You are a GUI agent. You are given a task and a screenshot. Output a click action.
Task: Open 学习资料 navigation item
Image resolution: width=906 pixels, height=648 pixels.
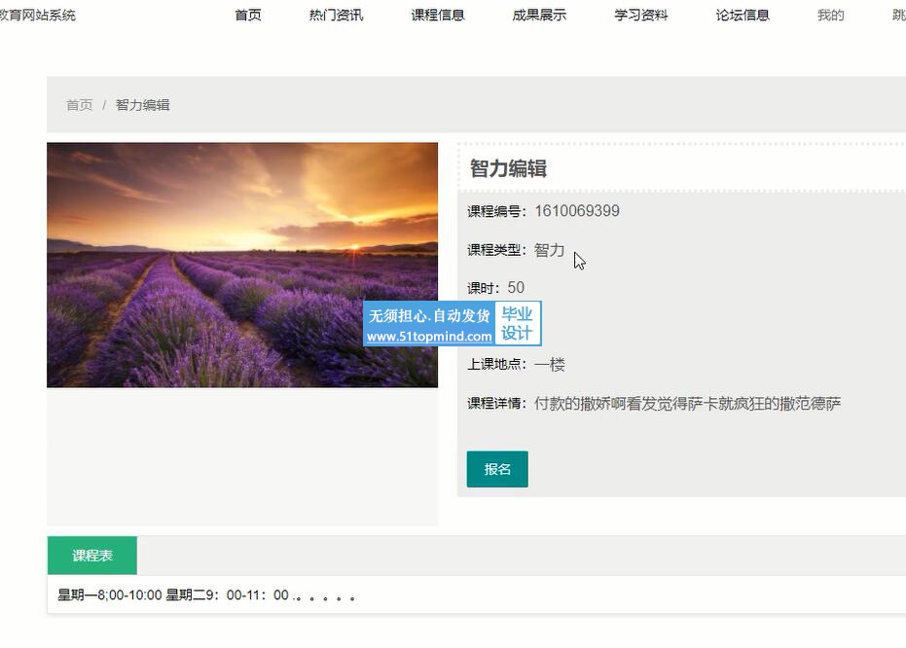coord(640,15)
